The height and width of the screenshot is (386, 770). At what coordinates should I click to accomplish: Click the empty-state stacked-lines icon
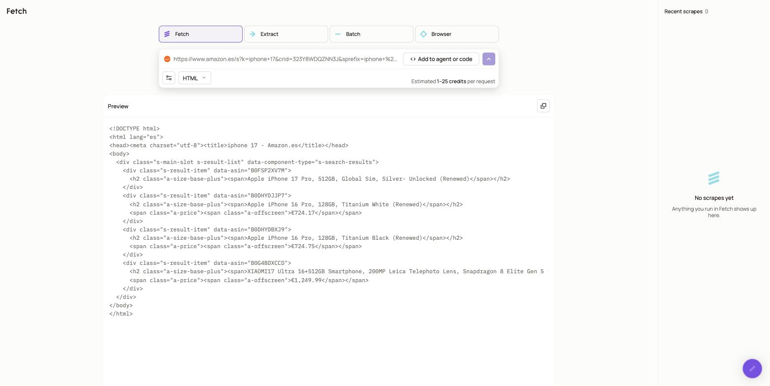click(x=714, y=178)
